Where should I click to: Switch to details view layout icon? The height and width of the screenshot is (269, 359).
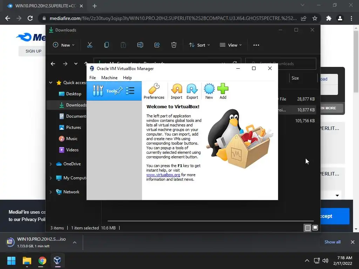point(307,228)
